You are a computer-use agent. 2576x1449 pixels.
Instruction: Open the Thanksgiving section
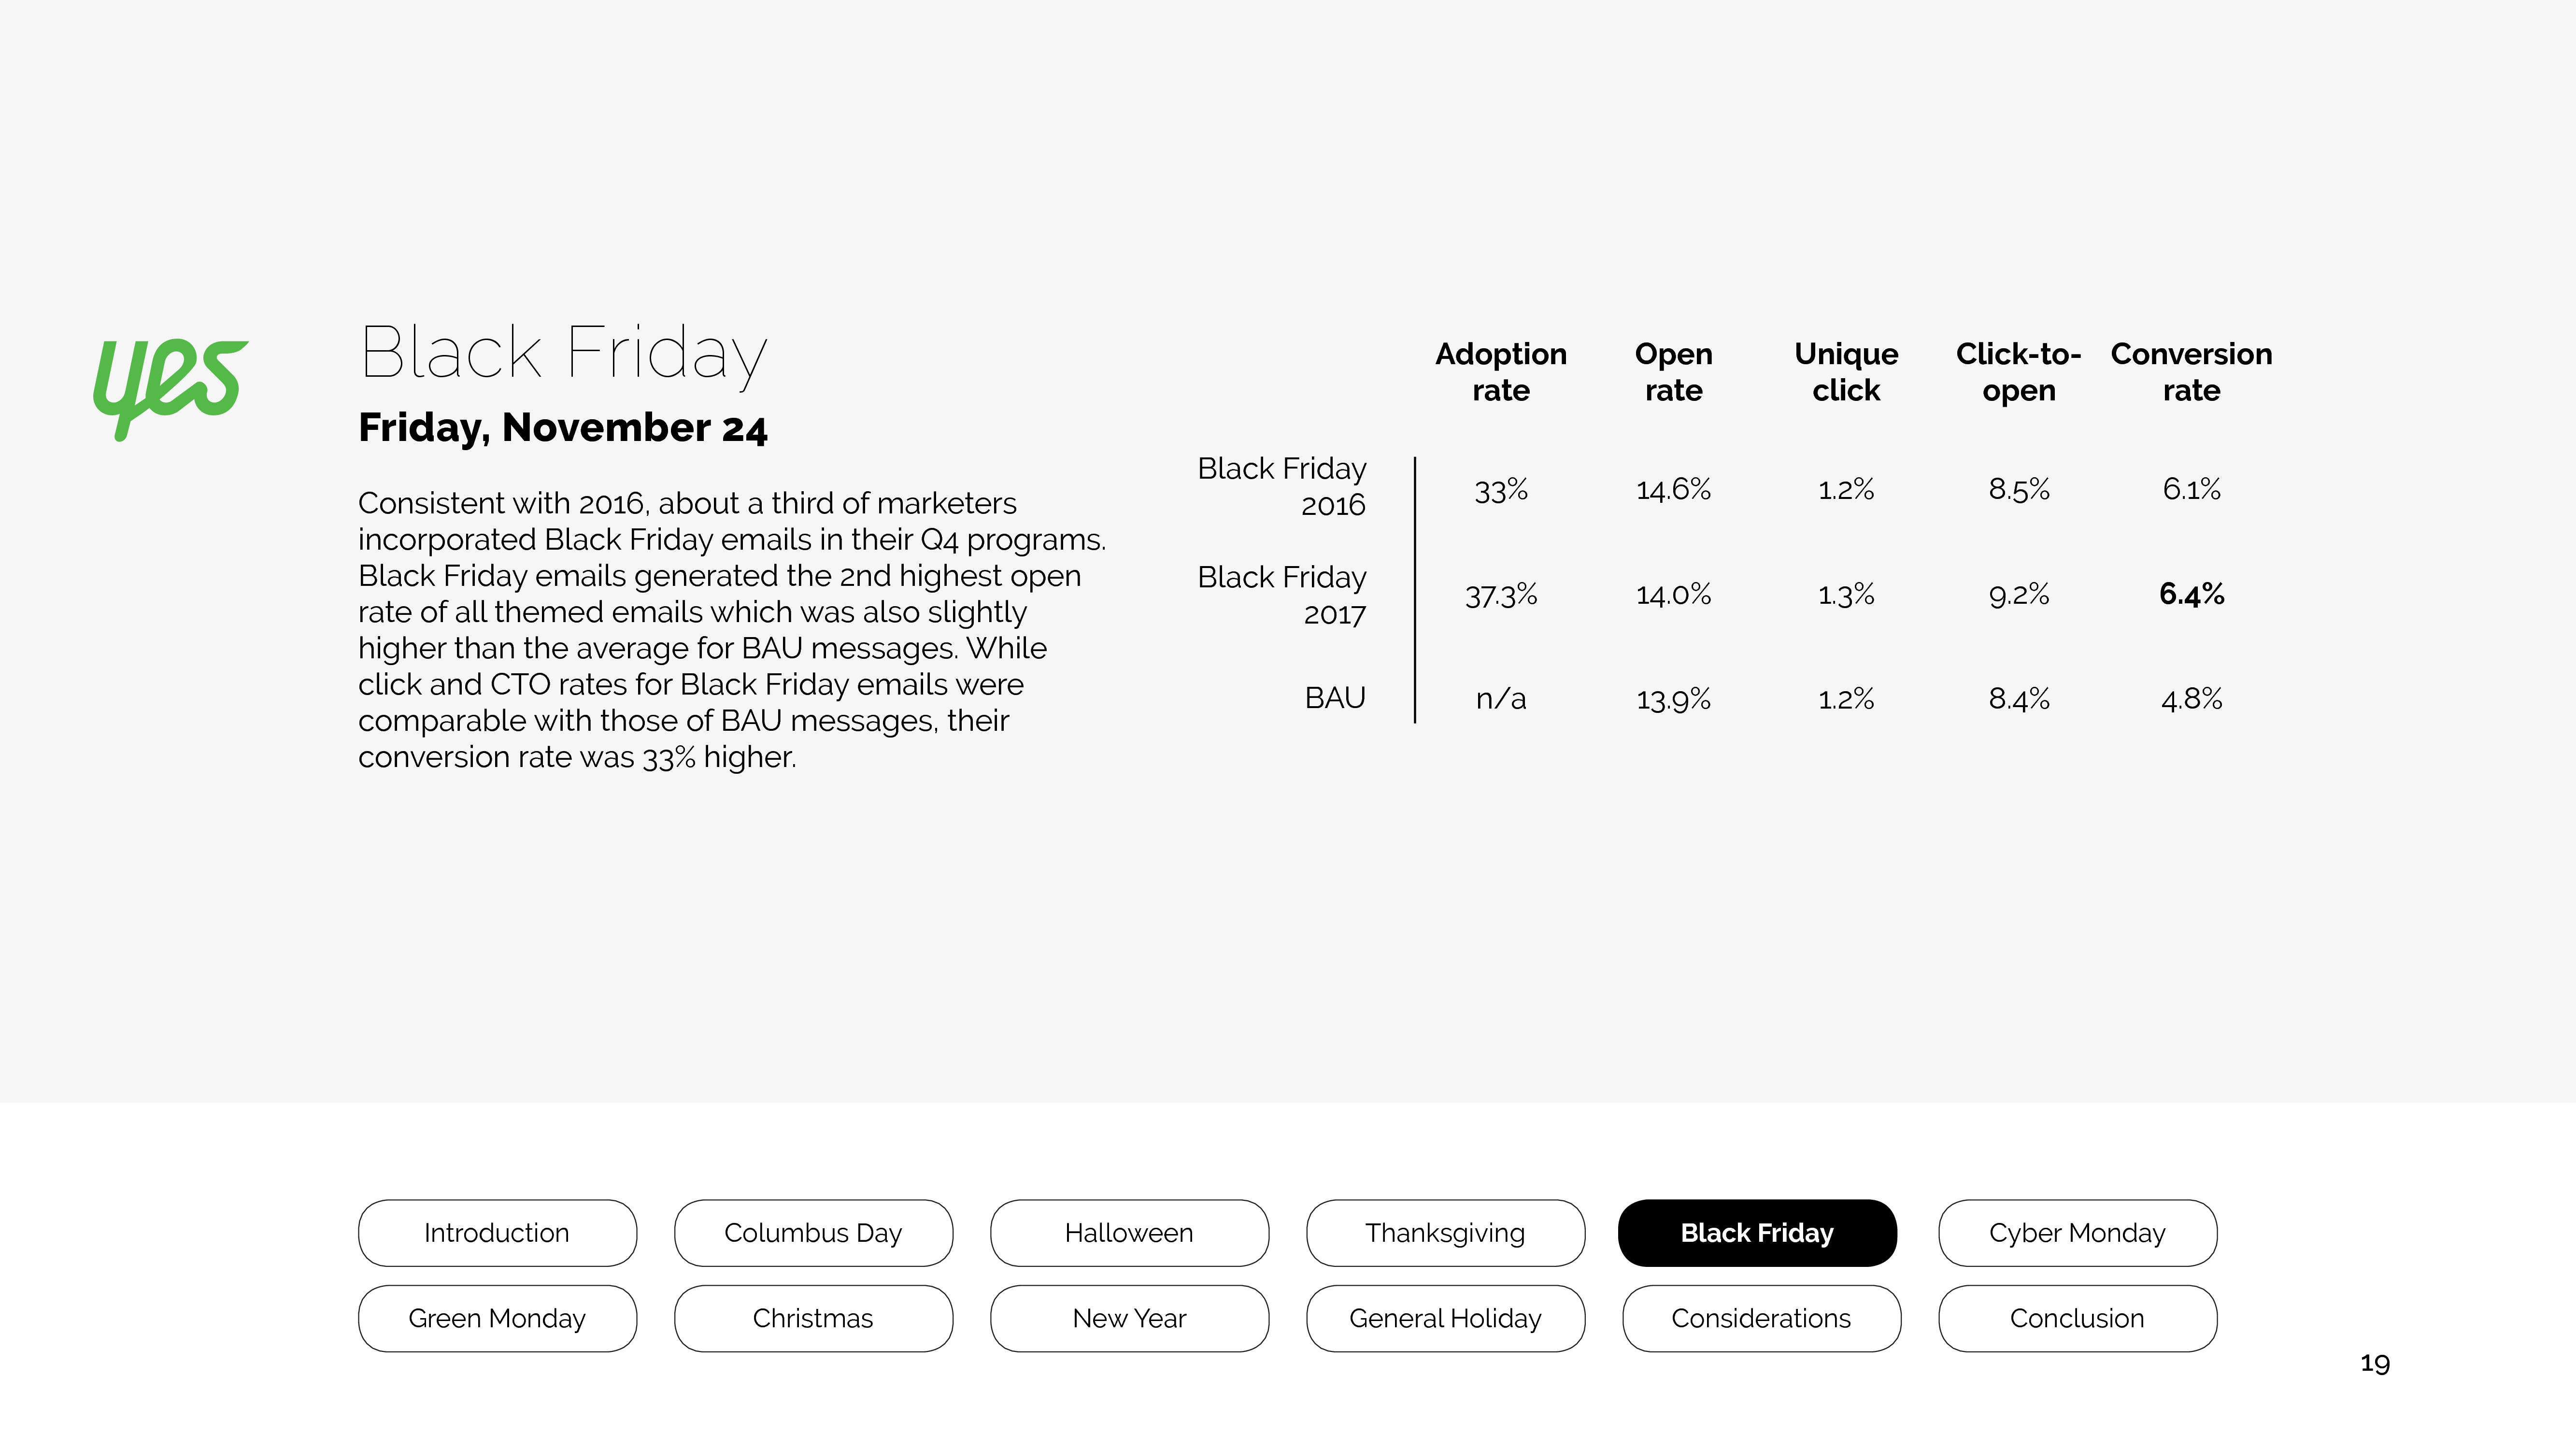coord(1445,1233)
